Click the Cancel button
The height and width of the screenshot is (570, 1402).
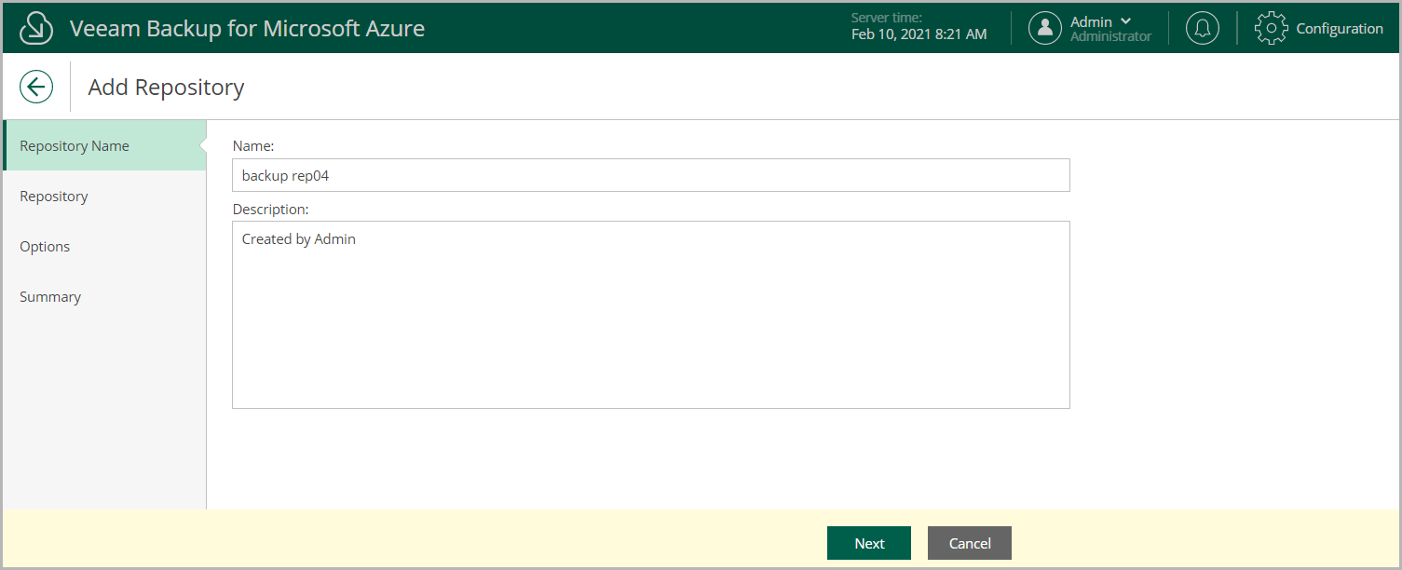point(970,543)
